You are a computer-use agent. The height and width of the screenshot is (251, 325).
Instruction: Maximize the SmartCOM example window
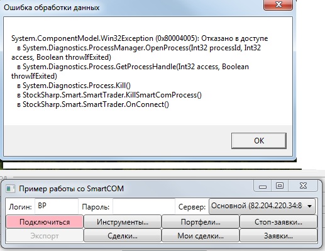point(280,186)
